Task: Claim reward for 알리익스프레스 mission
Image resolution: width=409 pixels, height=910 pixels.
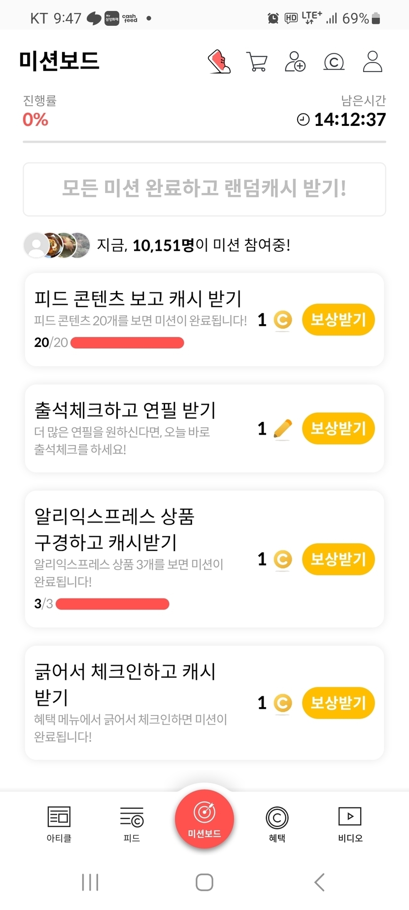Action: 338,559
